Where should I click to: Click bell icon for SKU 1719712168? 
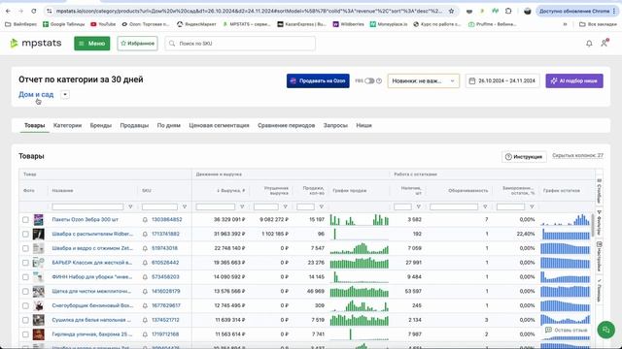point(145,334)
